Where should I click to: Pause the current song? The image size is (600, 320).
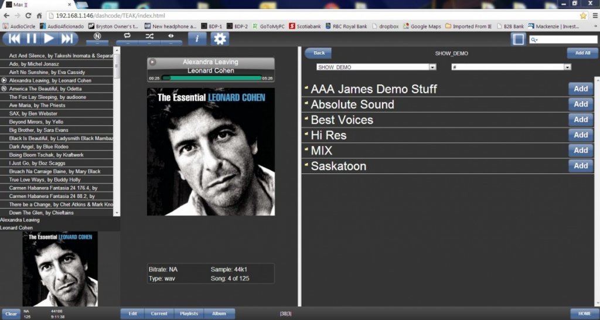(x=32, y=39)
